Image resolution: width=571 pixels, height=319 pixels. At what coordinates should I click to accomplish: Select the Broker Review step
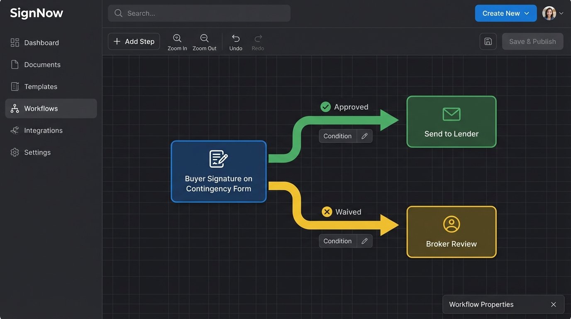(x=451, y=232)
